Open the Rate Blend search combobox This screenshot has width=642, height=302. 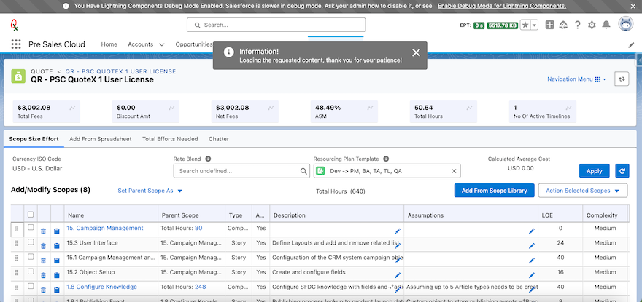coord(241,171)
